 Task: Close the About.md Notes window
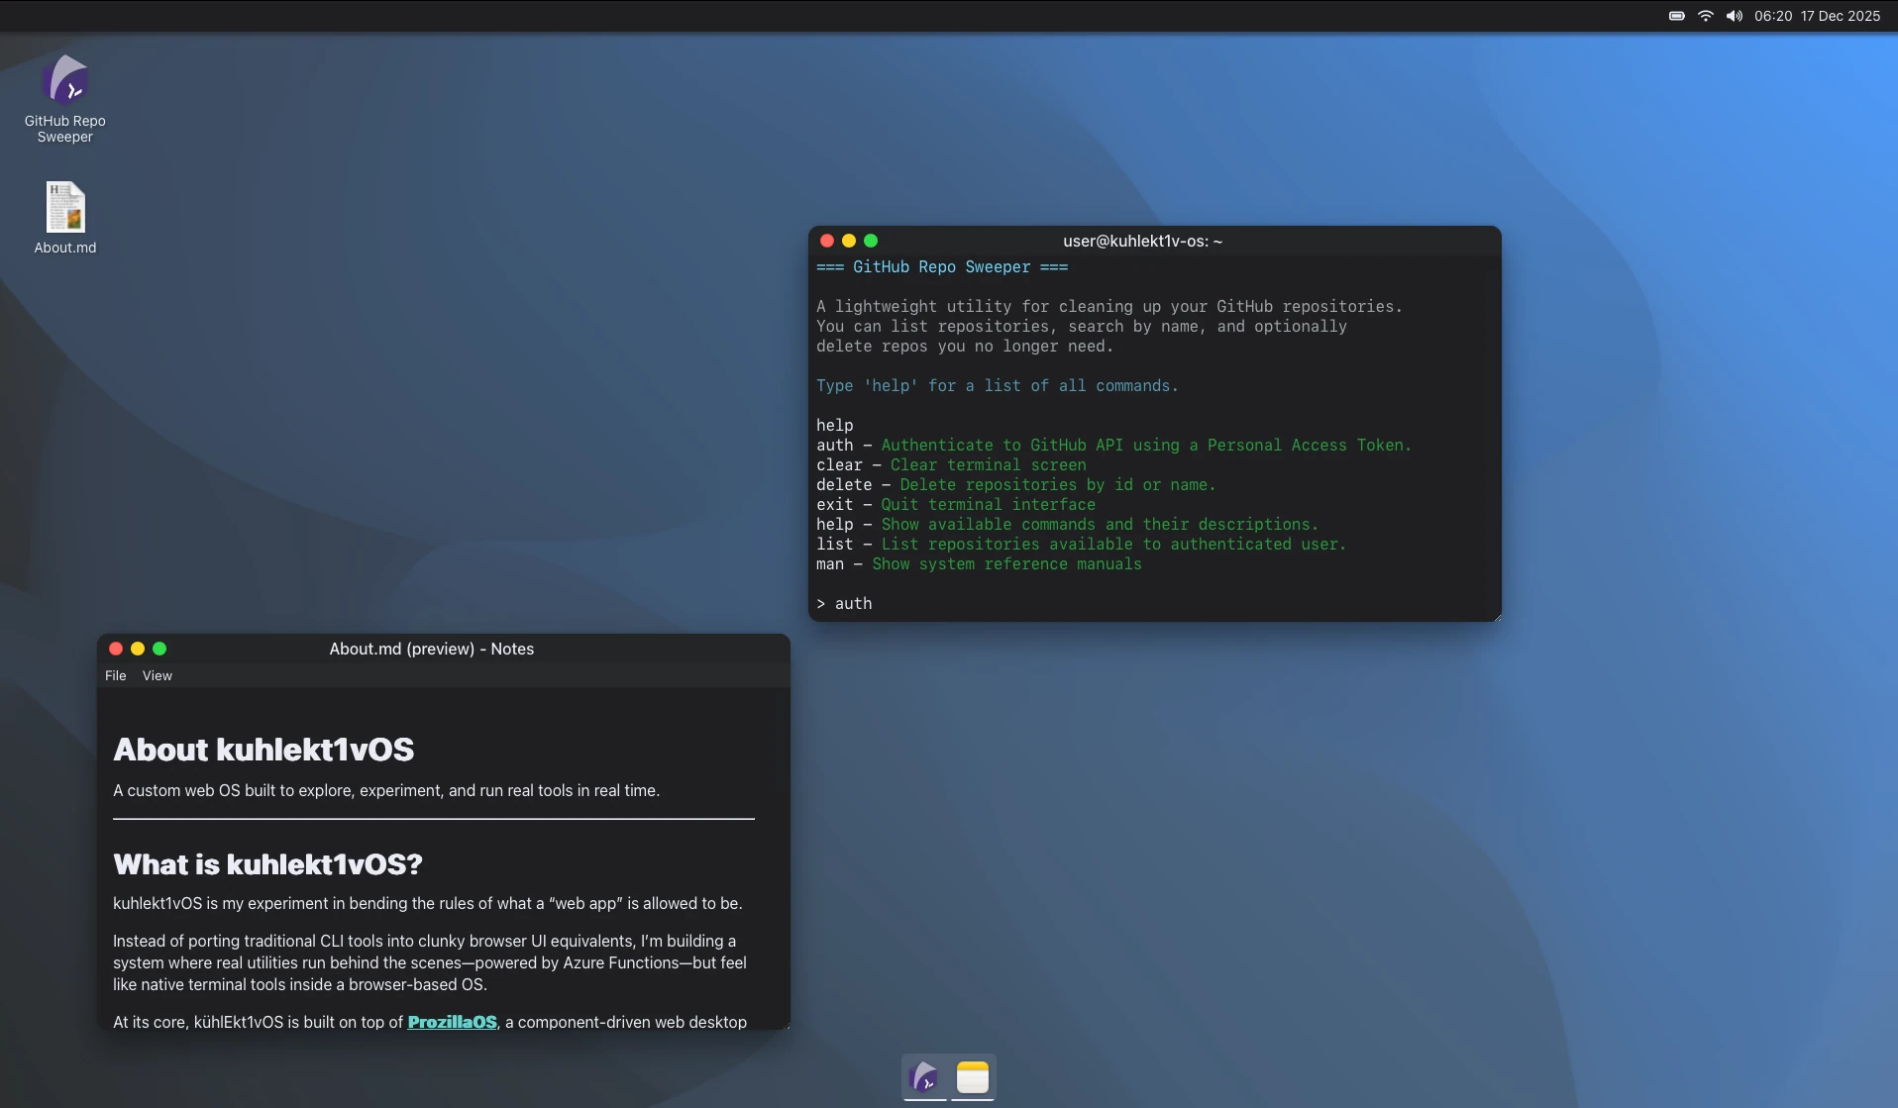116,649
